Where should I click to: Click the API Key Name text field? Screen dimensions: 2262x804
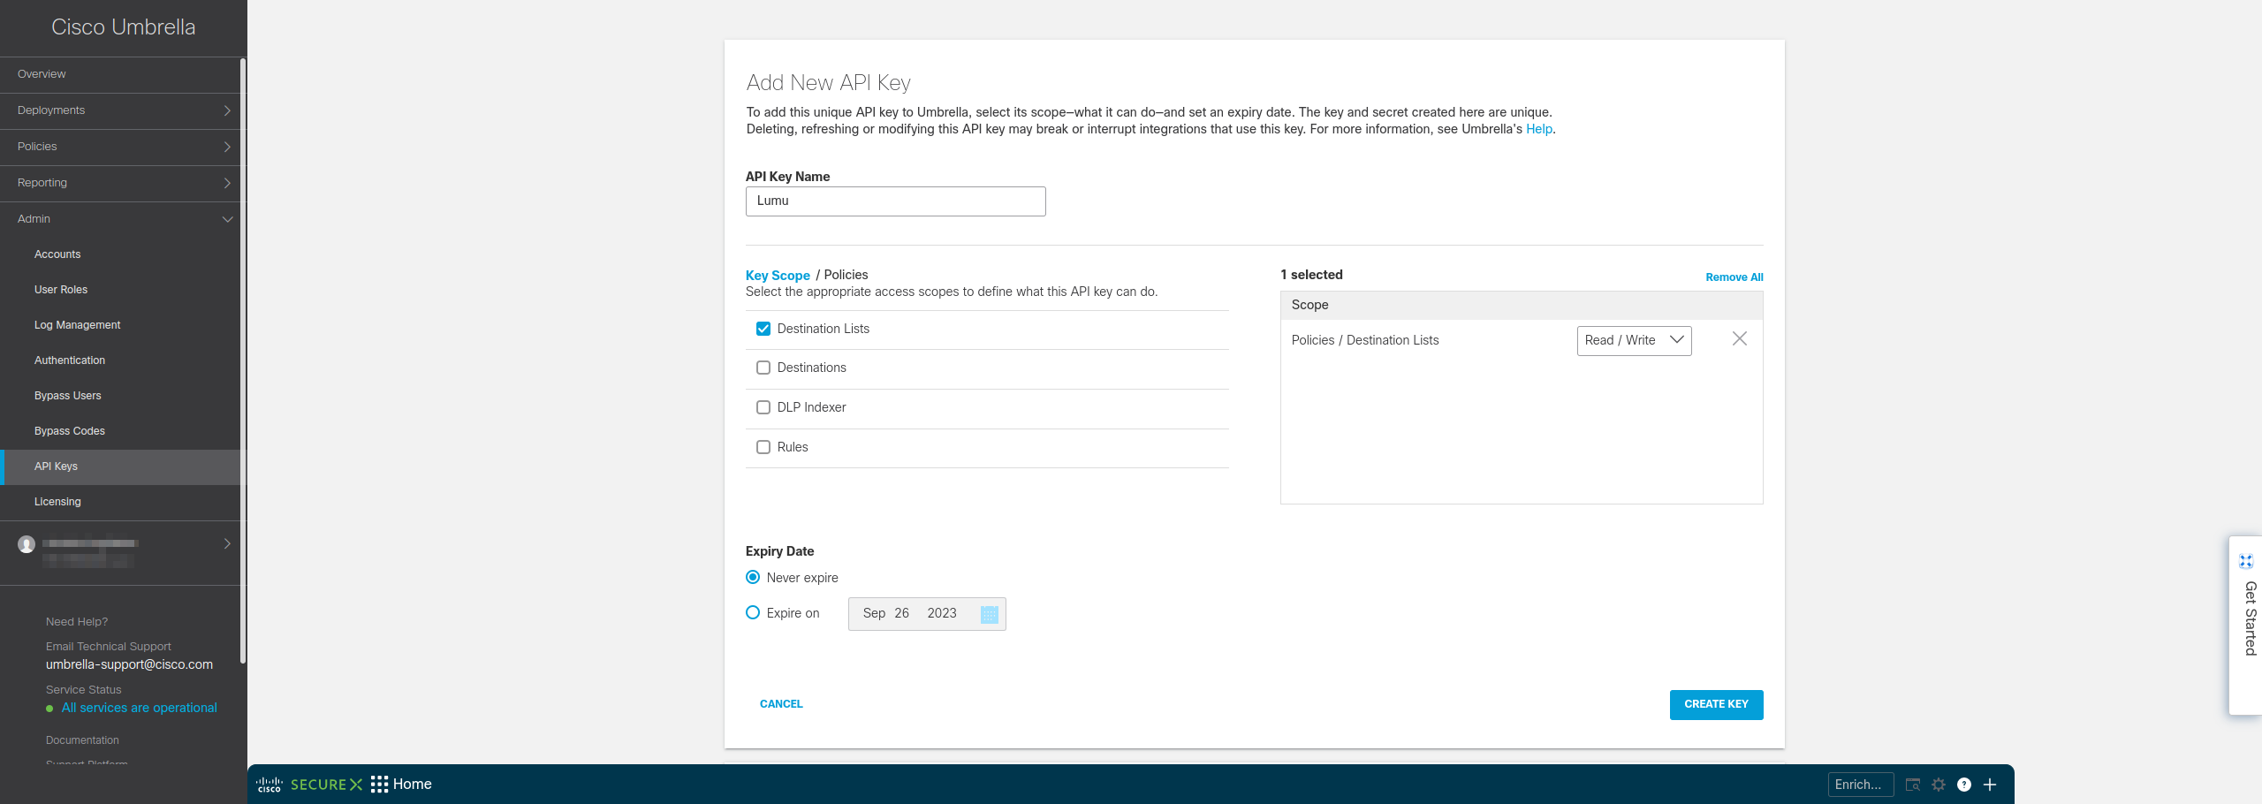pos(895,201)
